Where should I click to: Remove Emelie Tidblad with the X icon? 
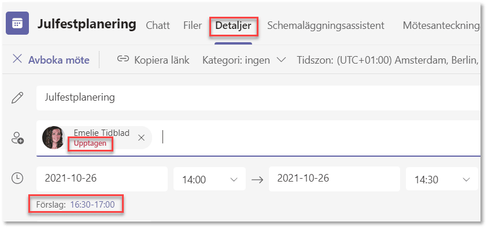(x=141, y=138)
